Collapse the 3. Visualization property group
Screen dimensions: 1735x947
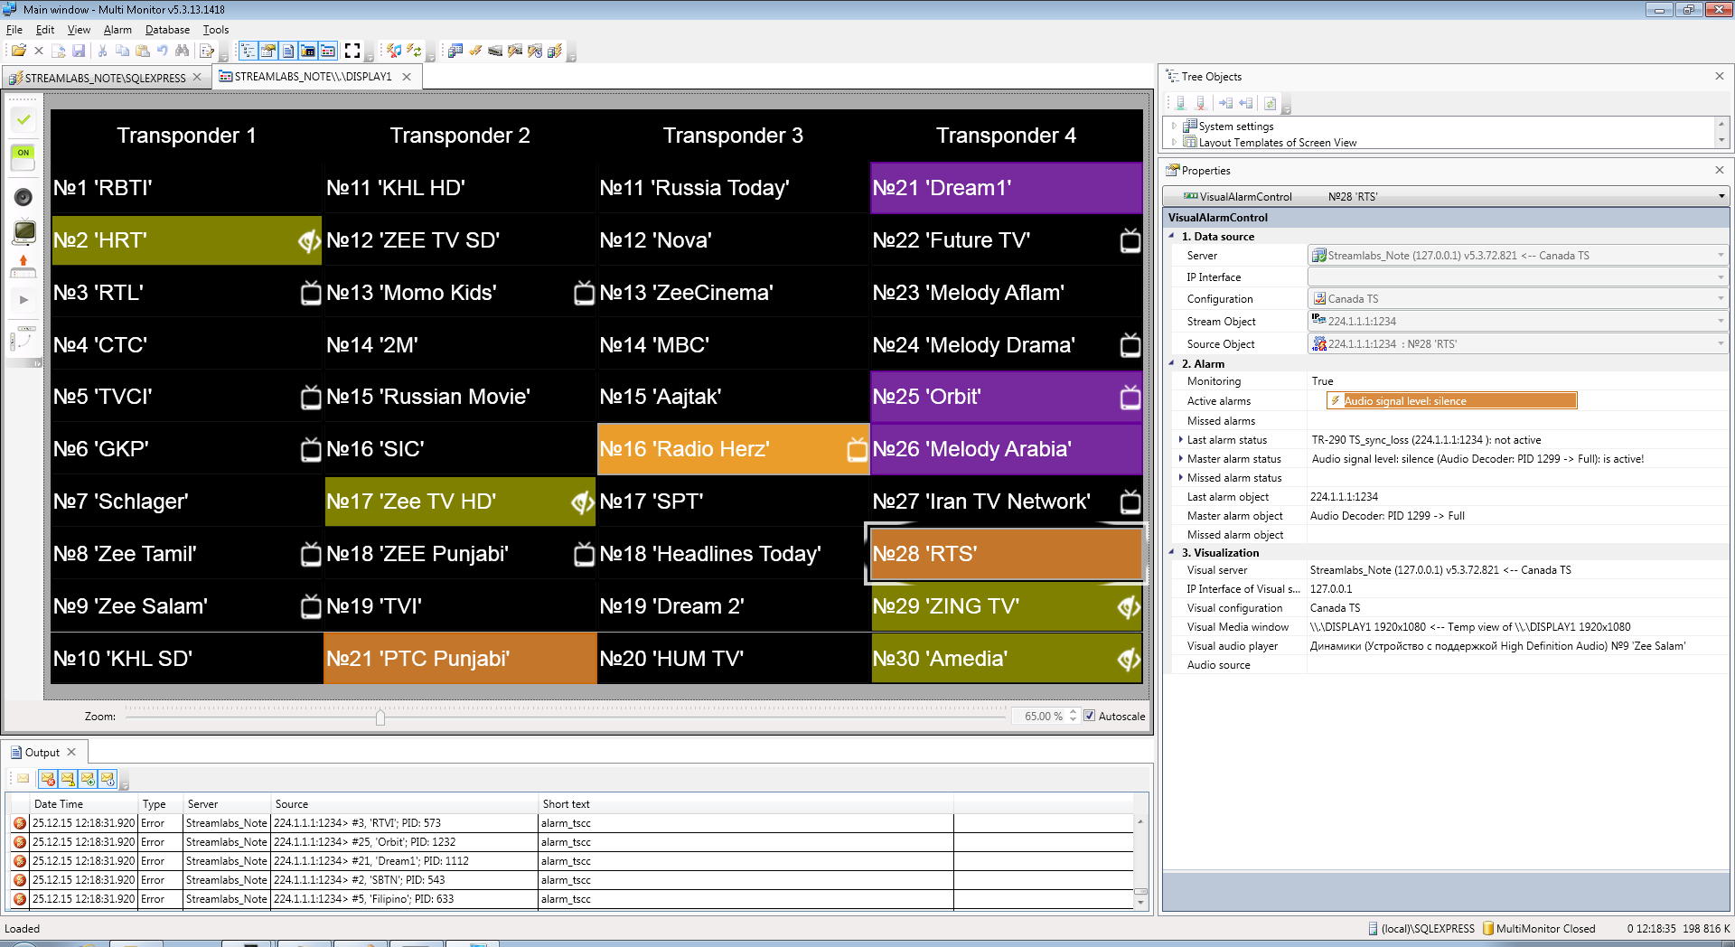1172,552
